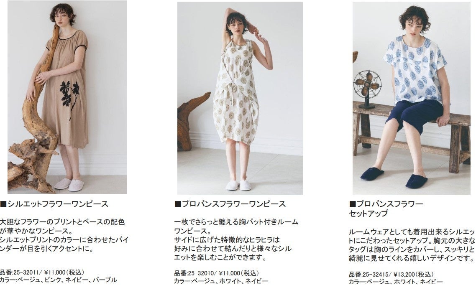Click the colors line listing パープル
Image resolution: width=476 pixels, height=285 pixels.
[58, 280]
